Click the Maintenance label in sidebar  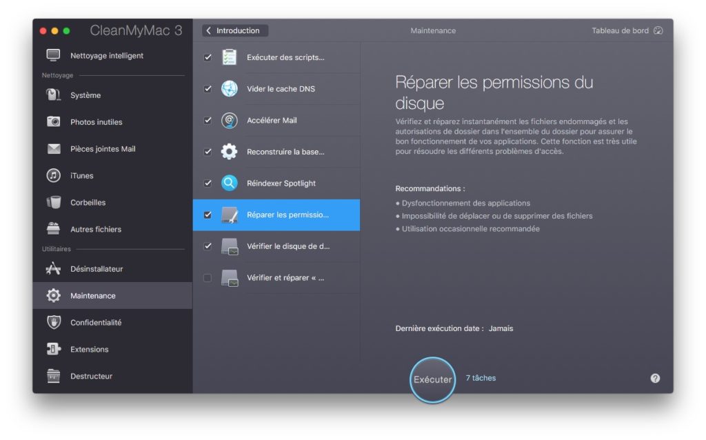click(x=93, y=295)
